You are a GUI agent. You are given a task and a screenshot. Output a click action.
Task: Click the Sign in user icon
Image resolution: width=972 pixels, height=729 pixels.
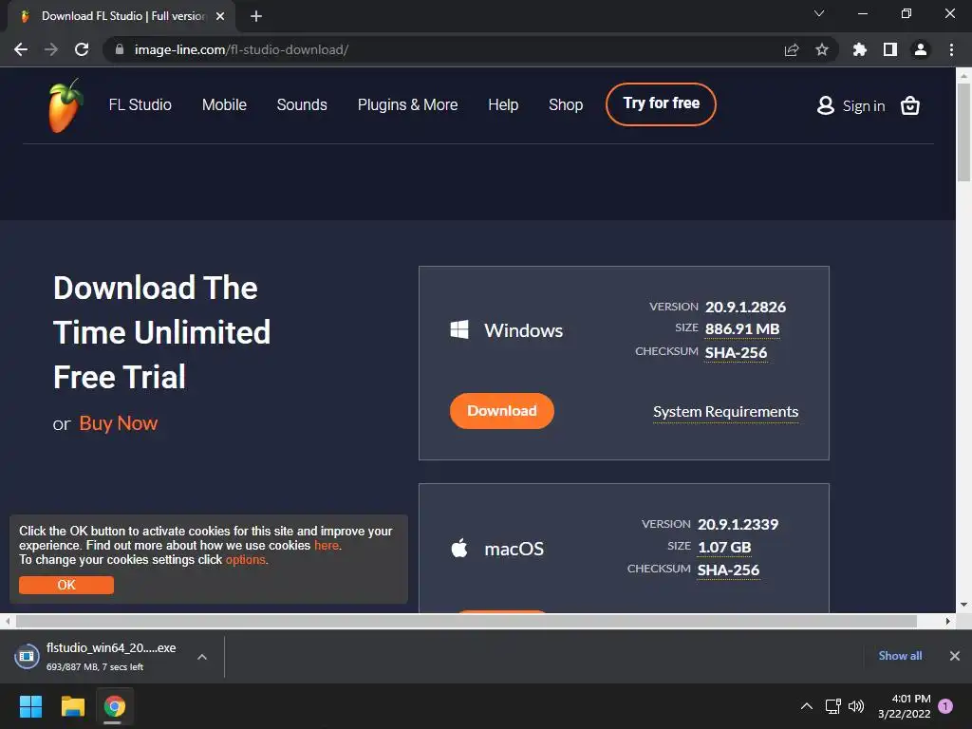(x=825, y=105)
